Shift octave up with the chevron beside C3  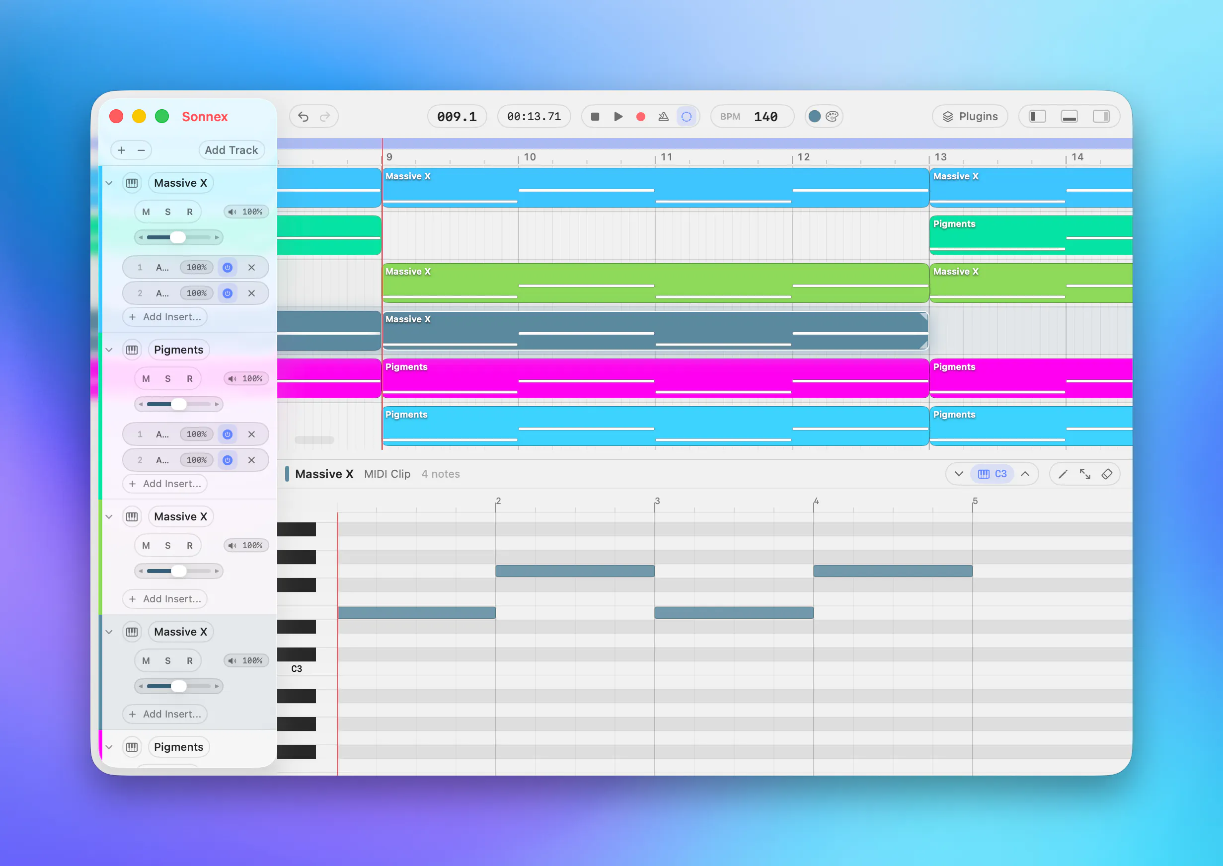point(1025,475)
